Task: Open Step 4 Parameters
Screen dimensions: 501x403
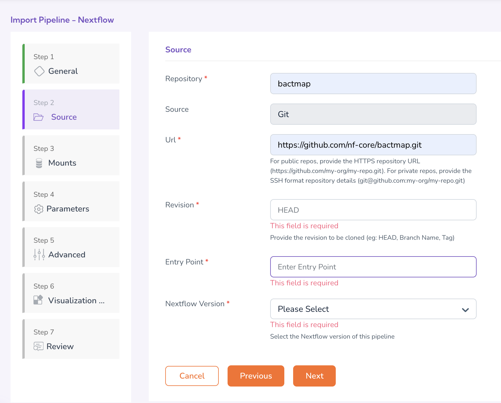Action: click(x=71, y=201)
